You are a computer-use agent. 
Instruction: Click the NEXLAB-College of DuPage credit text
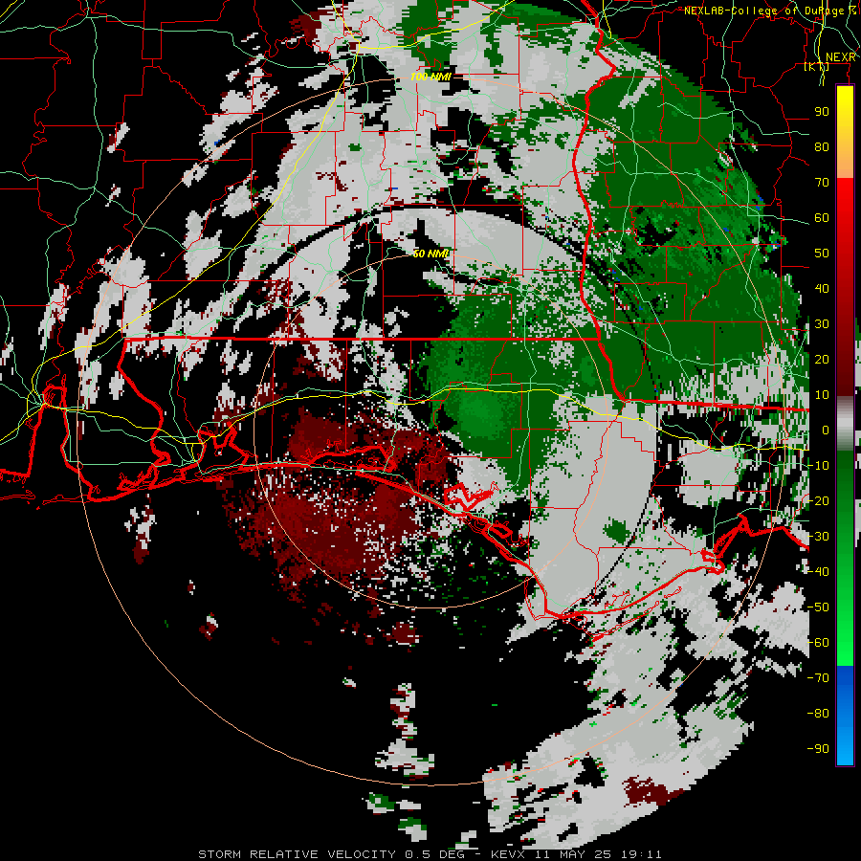(769, 11)
